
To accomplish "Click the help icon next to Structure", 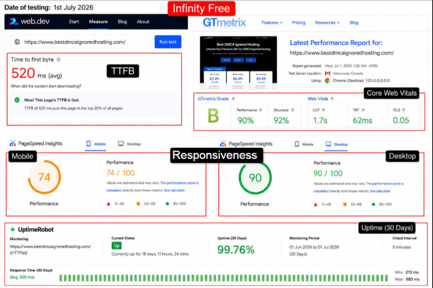I will tap(293, 110).
